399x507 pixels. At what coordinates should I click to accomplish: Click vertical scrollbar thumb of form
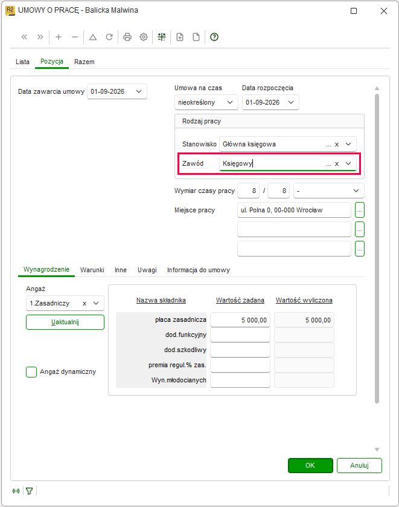[x=377, y=249]
